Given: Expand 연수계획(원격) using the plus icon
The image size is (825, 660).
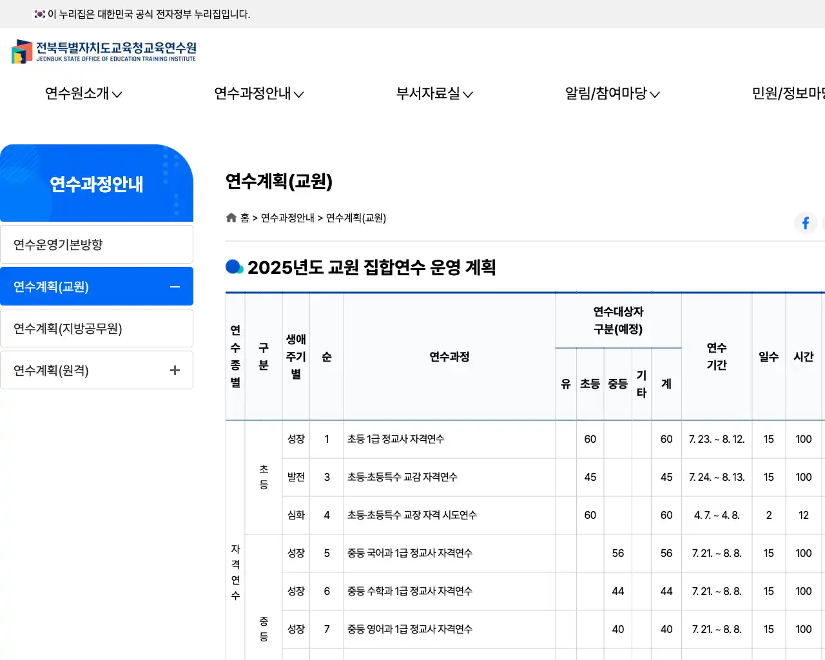Looking at the screenshot, I should point(175,370).
